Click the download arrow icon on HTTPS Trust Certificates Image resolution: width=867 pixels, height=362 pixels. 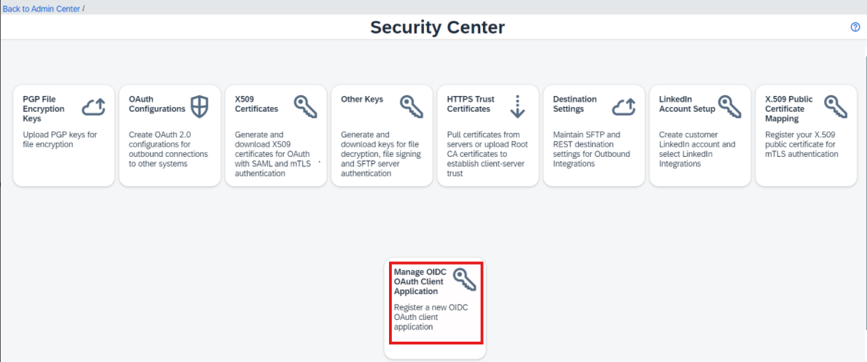point(518,106)
